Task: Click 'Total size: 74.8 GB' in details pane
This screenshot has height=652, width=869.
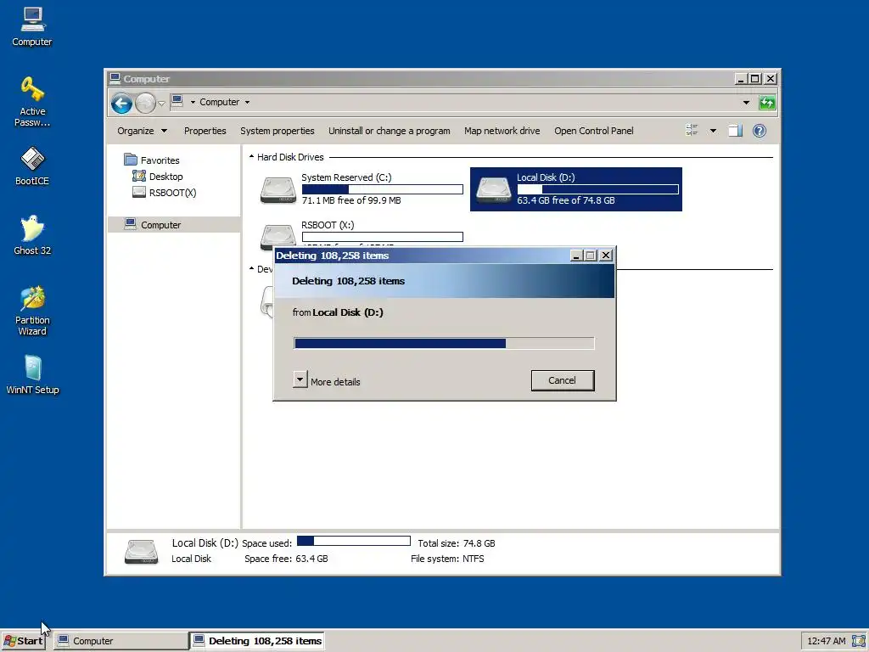Action: [456, 543]
